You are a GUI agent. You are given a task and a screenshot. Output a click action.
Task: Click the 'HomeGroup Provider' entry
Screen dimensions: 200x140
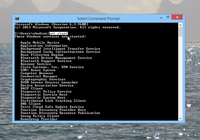(x=39, y=119)
